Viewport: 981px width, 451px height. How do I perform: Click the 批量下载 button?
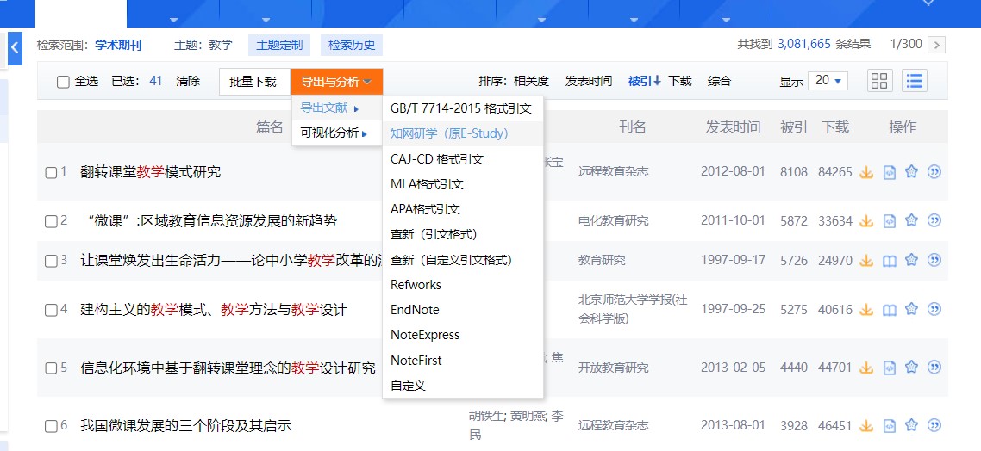253,82
